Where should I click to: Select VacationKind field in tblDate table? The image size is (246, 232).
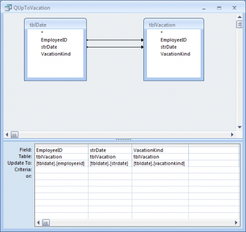[56, 54]
